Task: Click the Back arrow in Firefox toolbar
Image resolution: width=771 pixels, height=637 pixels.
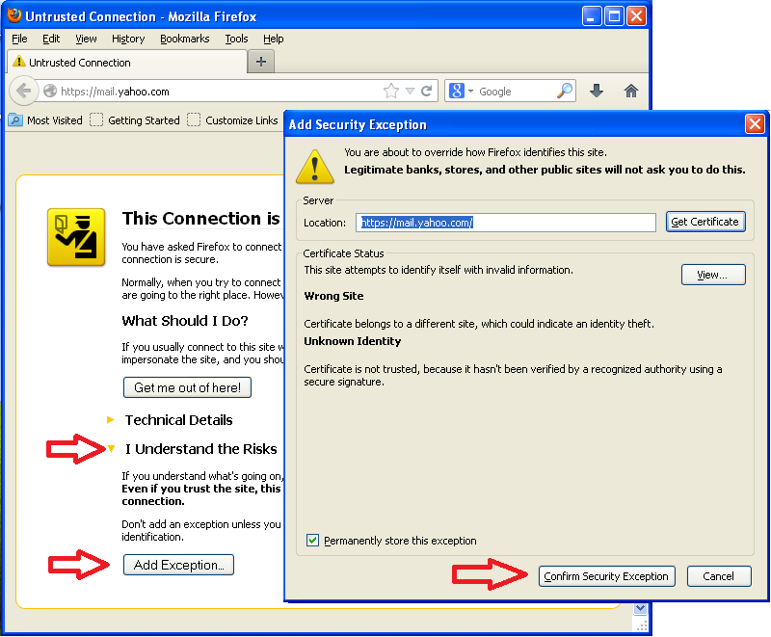Action: [x=23, y=91]
